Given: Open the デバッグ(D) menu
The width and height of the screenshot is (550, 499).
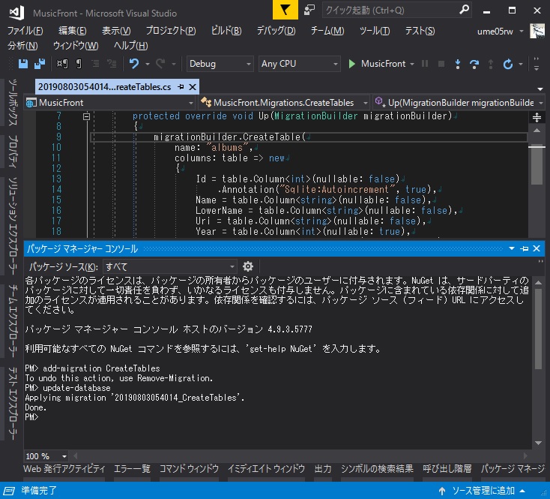Looking at the screenshot, I should point(276,31).
